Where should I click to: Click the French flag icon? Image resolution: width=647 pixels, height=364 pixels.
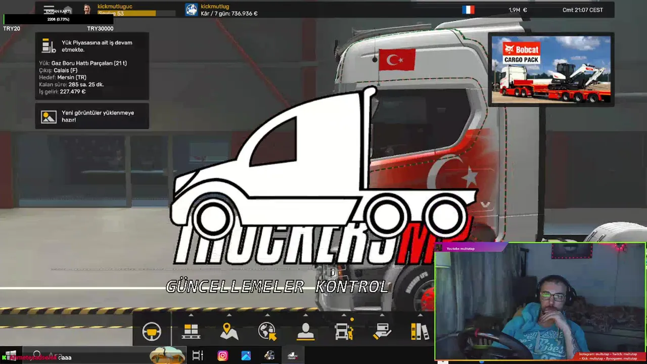click(x=468, y=10)
